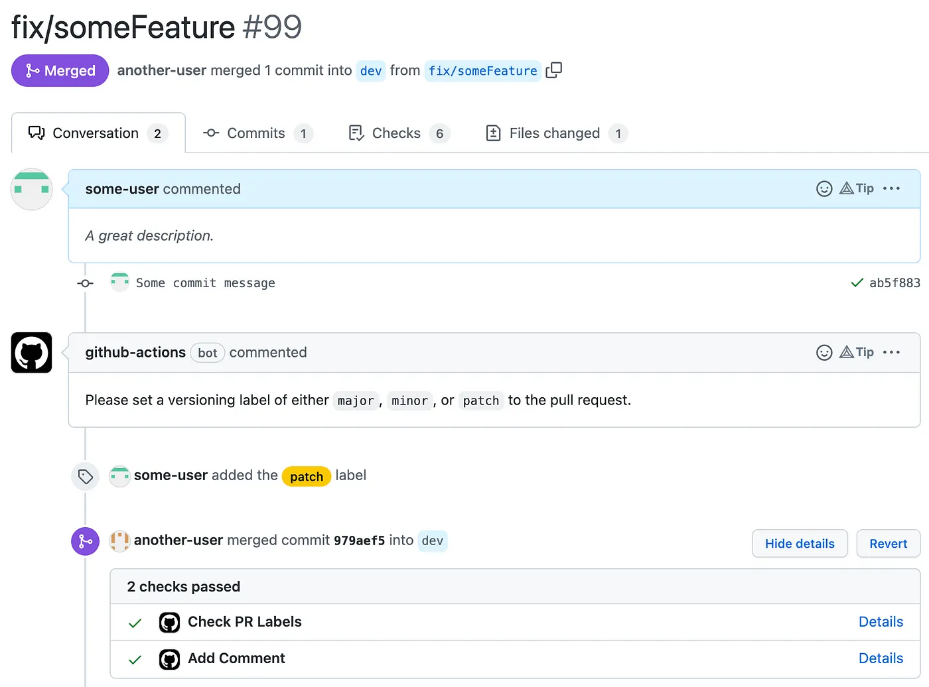Open github-actions bot avatar
The width and height of the screenshot is (929, 687).
point(31,353)
